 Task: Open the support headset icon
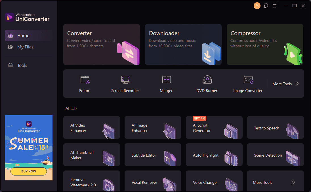point(266,6)
